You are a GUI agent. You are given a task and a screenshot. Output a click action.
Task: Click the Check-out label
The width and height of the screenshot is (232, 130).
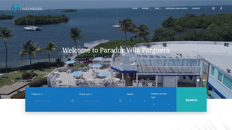85,94
